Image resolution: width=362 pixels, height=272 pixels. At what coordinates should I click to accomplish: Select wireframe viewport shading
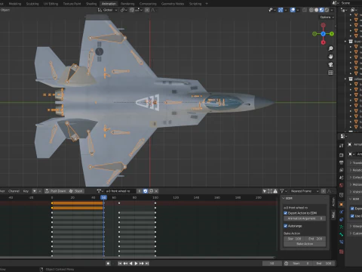(x=311, y=10)
